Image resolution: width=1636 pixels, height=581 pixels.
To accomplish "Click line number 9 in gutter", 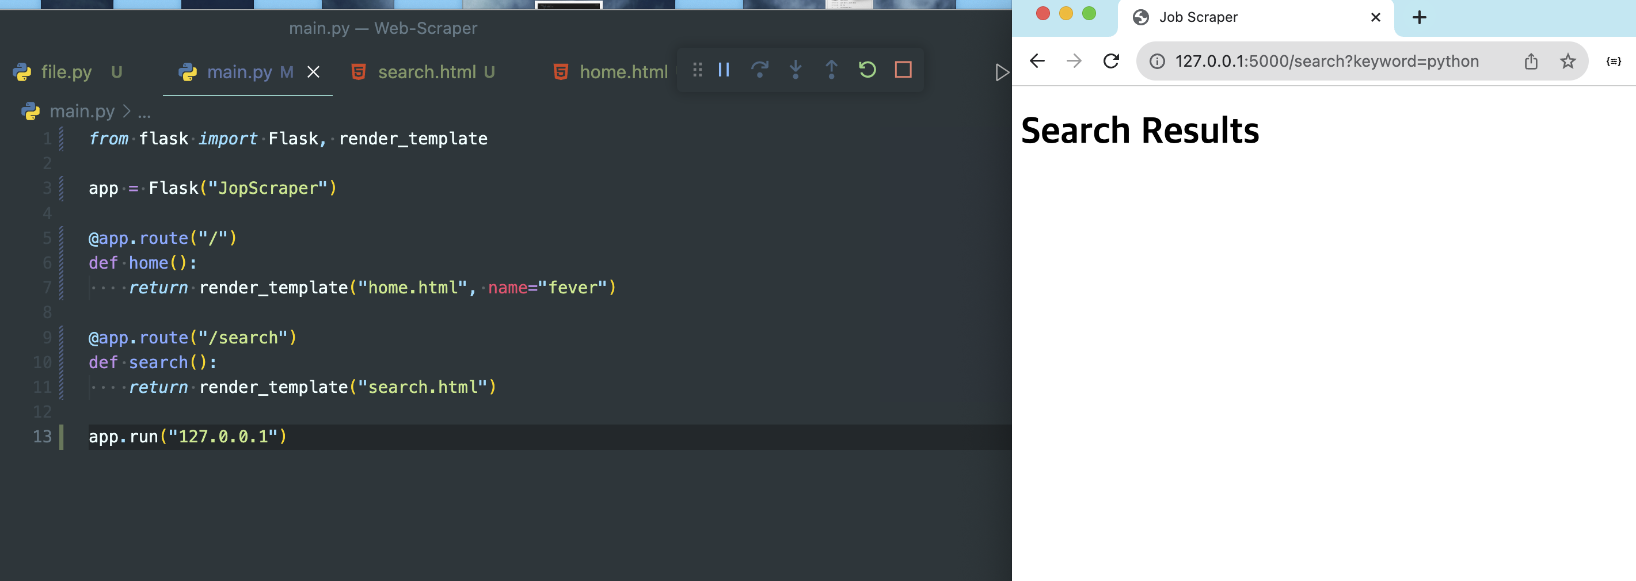I will [47, 337].
